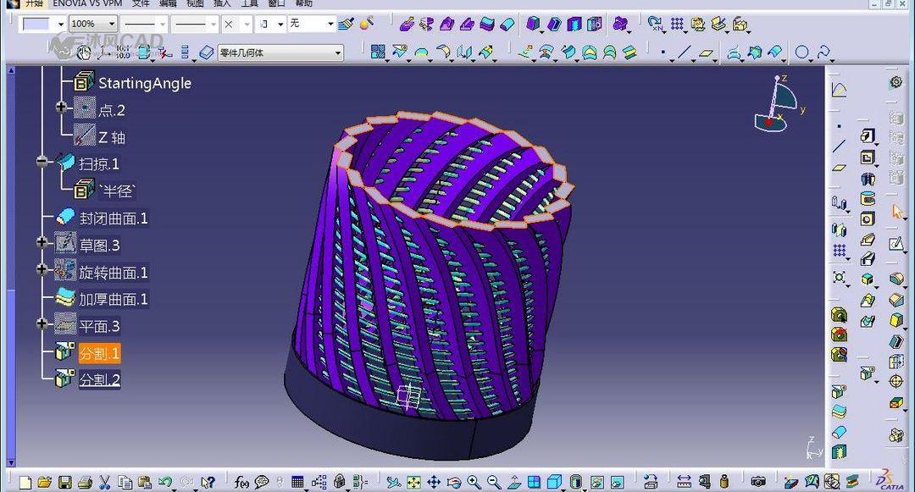The height and width of the screenshot is (492, 915).
Task: Open the 零件几何体 body dropdown
Action: (x=337, y=53)
